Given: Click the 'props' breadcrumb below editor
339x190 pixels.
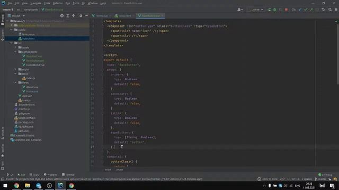Looking at the screenshot, I should coord(120,169).
